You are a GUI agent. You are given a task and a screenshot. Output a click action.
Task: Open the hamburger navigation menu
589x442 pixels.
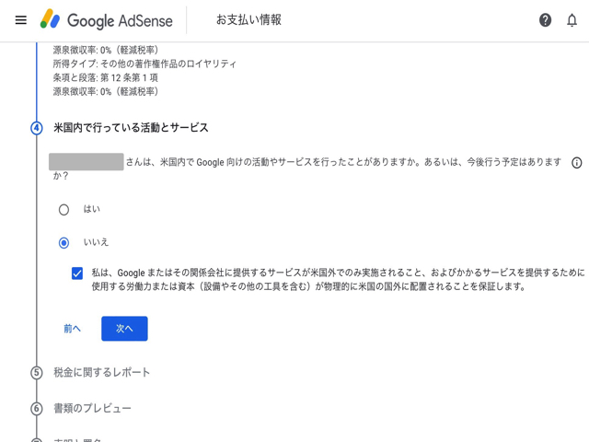(20, 19)
